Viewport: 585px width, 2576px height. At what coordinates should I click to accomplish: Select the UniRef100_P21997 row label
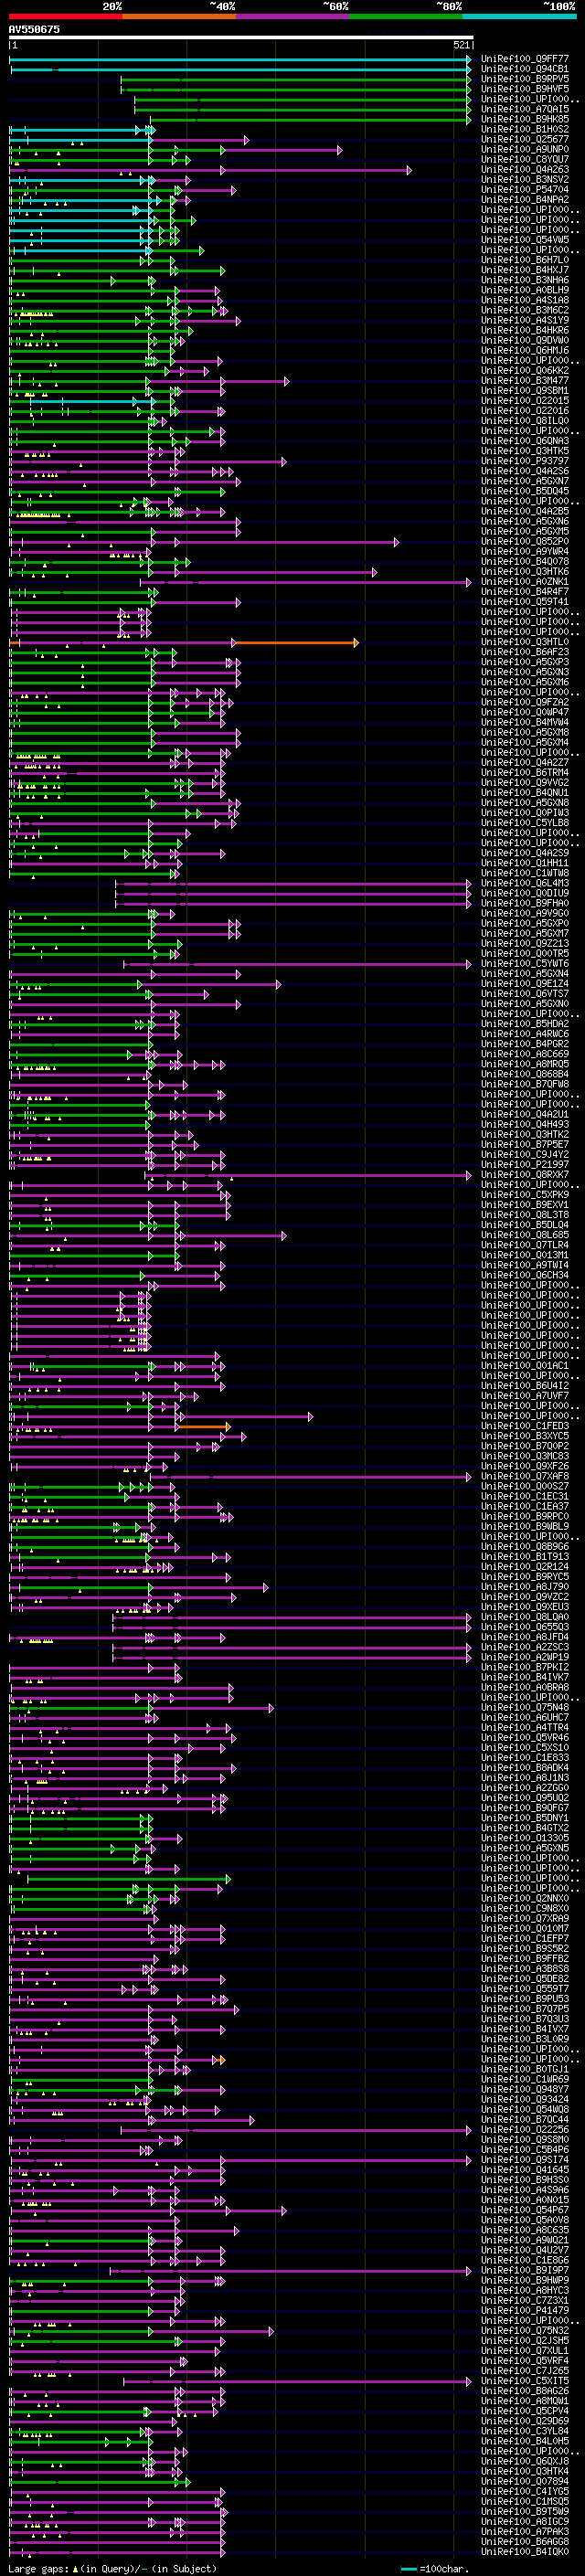point(525,1165)
